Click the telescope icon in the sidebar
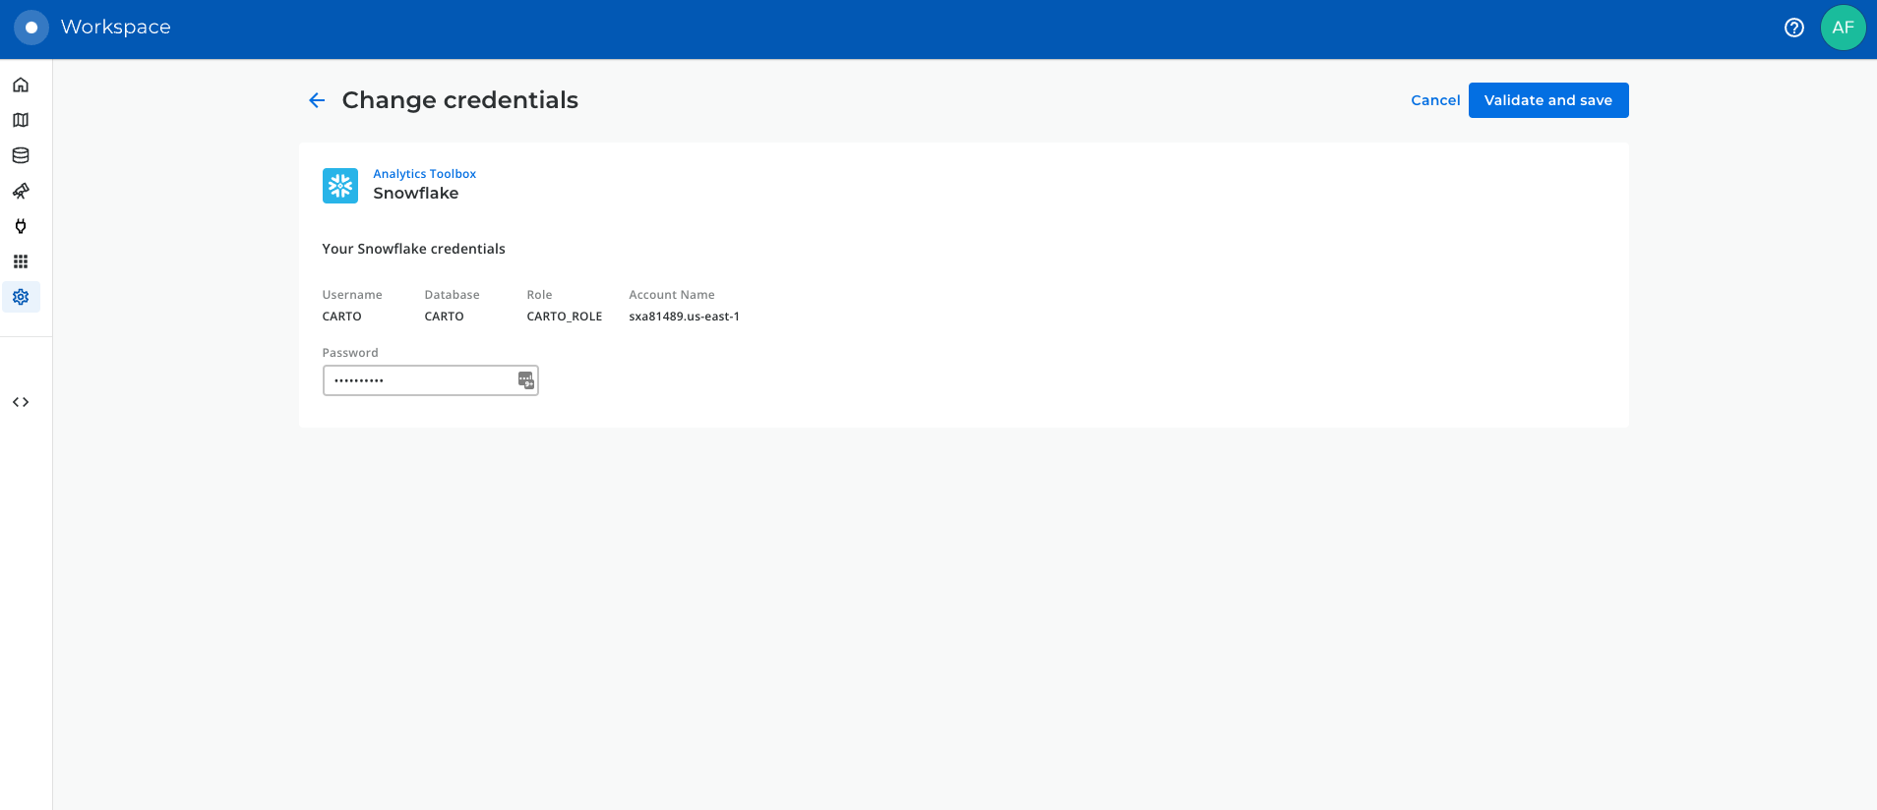1877x810 pixels. [x=21, y=191]
